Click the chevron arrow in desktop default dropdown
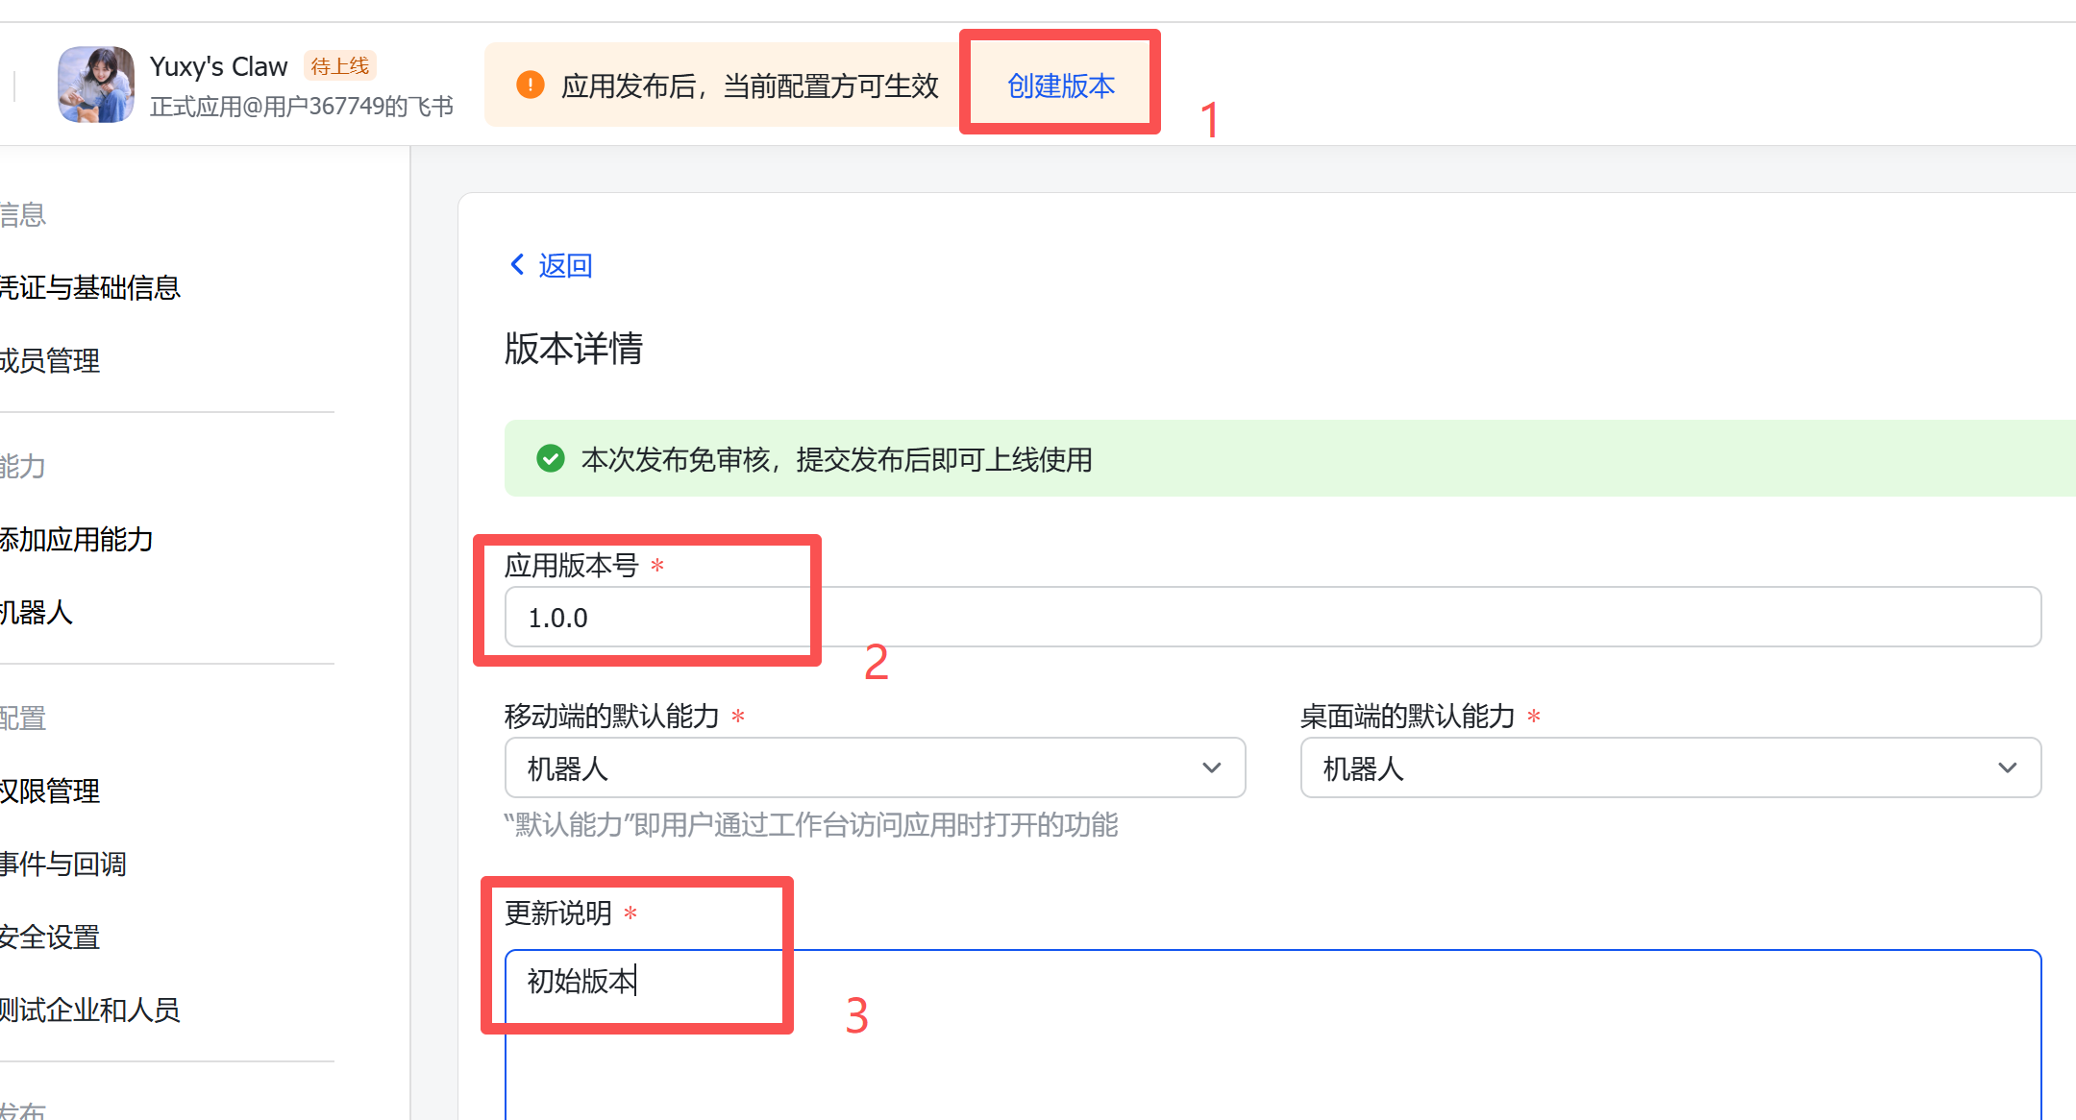 click(x=2007, y=768)
